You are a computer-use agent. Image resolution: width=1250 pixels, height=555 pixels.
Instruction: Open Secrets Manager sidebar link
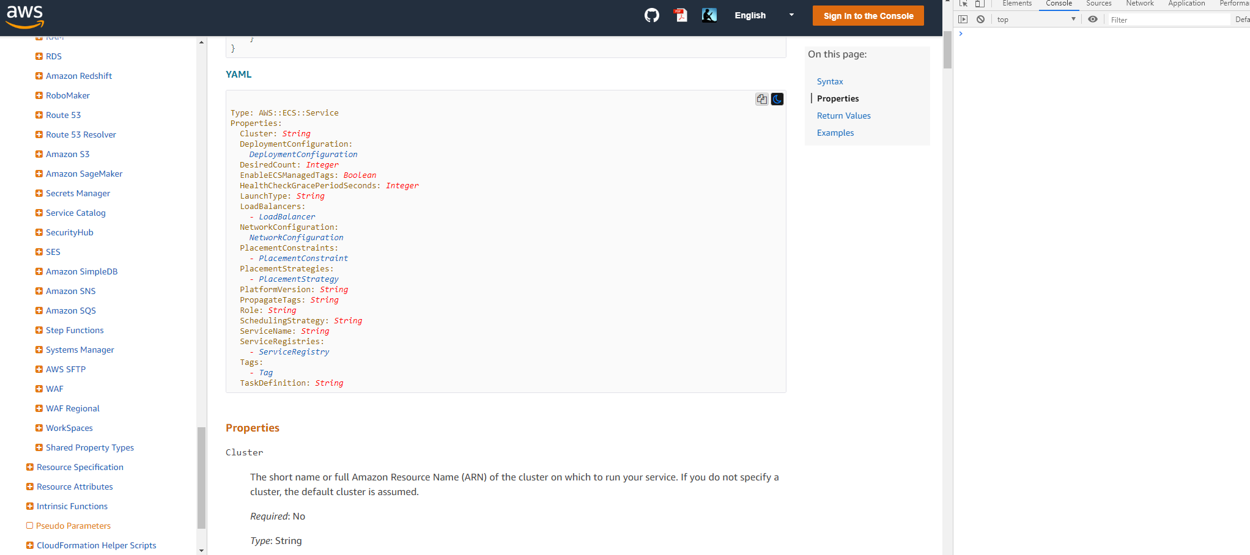click(78, 193)
